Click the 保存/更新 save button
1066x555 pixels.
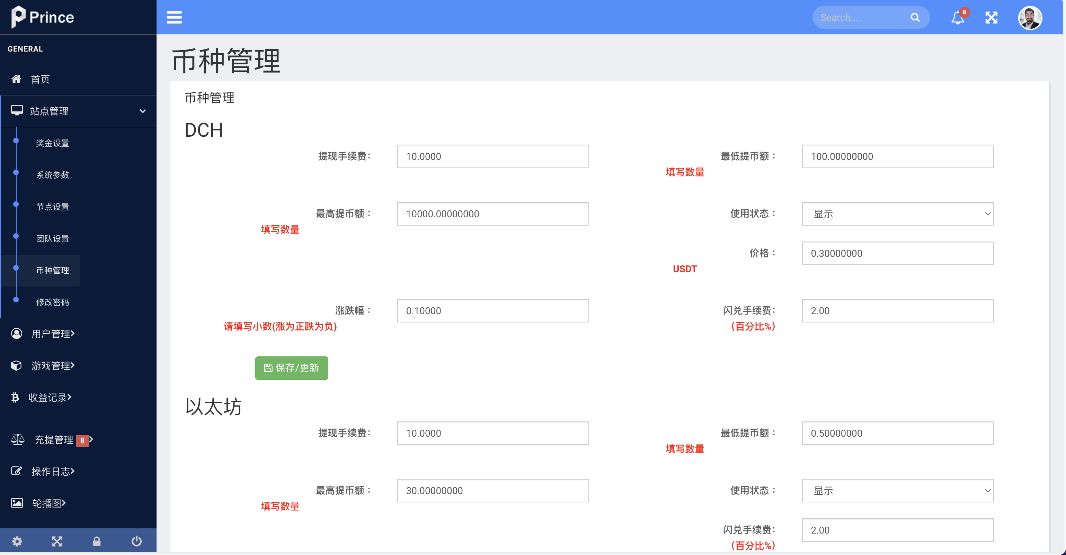291,368
